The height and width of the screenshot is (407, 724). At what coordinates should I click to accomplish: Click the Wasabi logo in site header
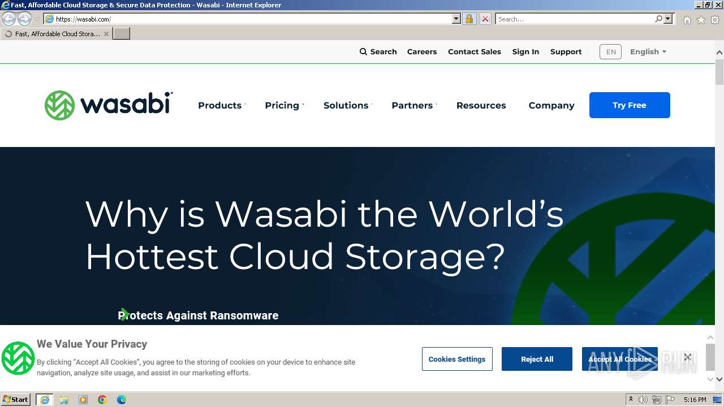(x=109, y=105)
